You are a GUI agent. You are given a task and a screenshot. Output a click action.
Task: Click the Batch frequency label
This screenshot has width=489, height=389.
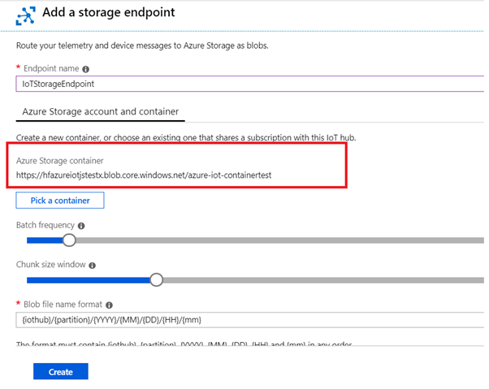click(45, 225)
